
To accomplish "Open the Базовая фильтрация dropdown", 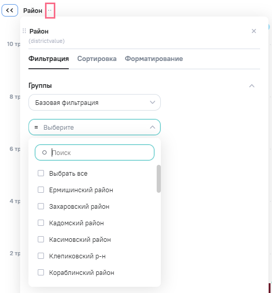I will 95,102.
